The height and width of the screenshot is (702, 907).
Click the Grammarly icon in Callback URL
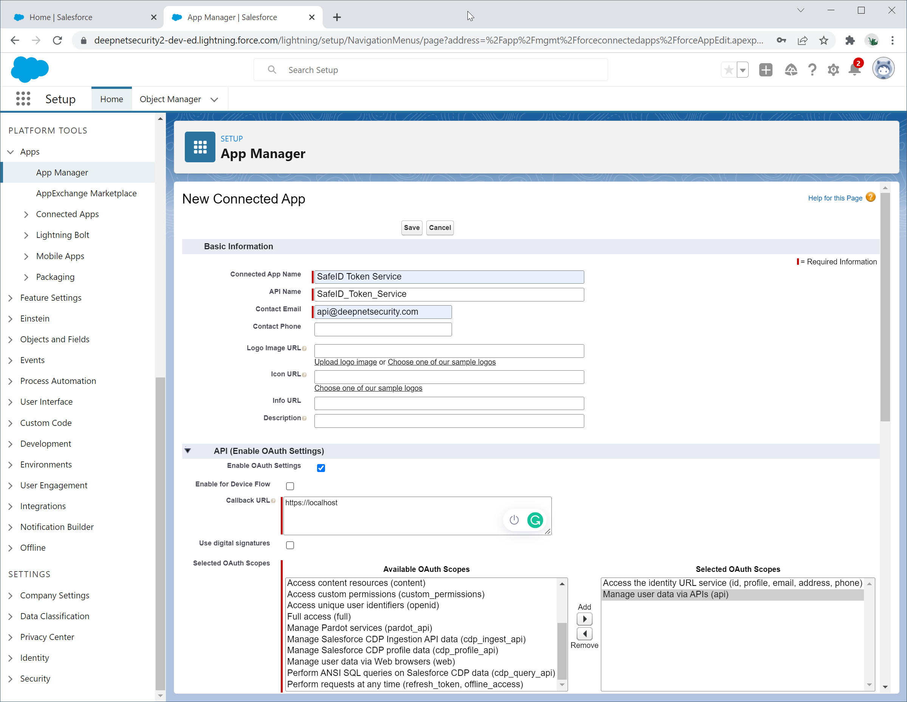pyautogui.click(x=535, y=520)
